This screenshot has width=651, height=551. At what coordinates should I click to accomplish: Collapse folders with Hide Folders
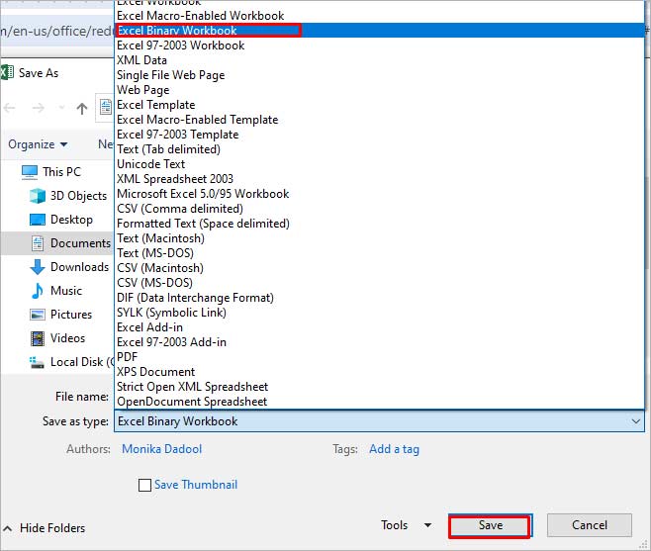point(44,528)
